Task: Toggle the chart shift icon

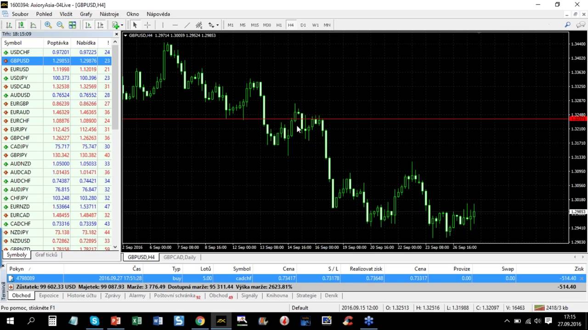Action: pos(100,25)
